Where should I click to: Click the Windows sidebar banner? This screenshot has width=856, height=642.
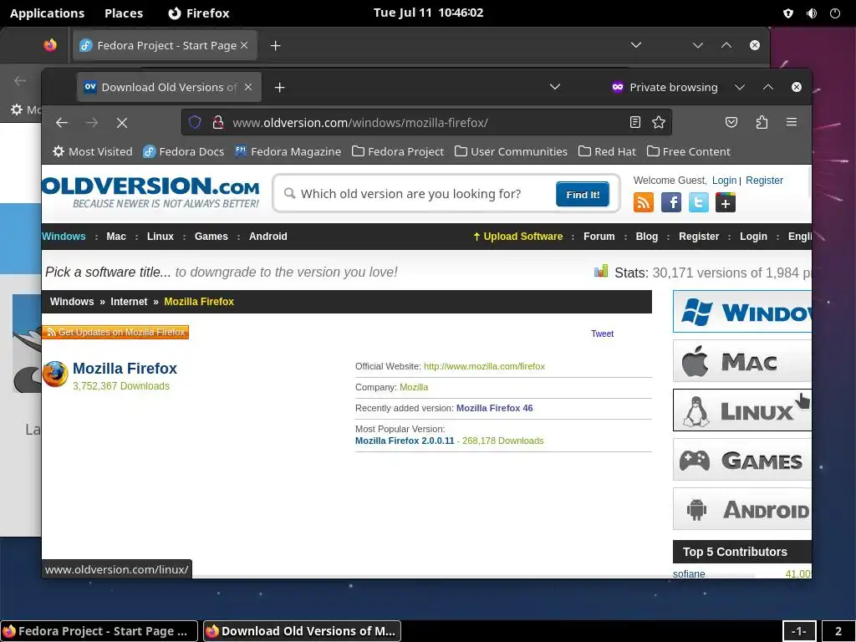click(742, 312)
